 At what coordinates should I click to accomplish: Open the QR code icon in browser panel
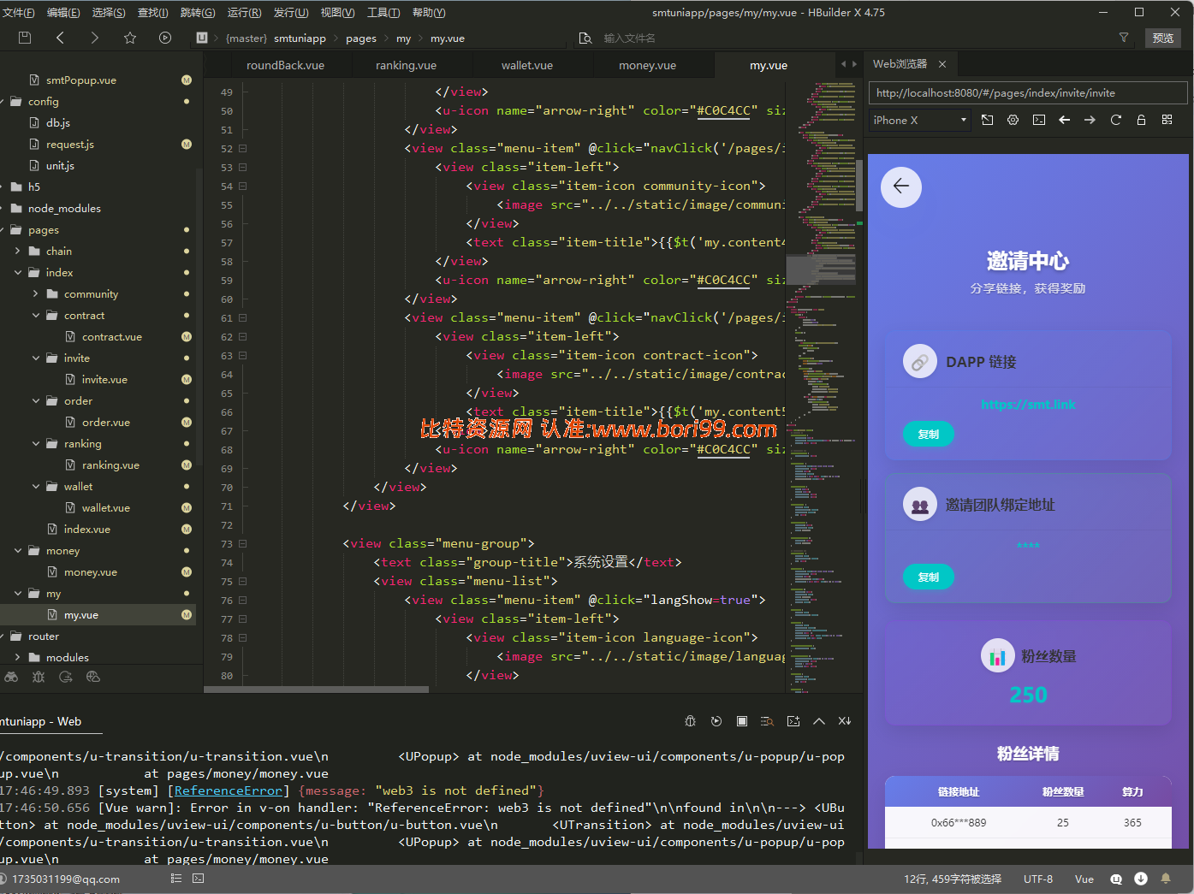coord(1167,120)
